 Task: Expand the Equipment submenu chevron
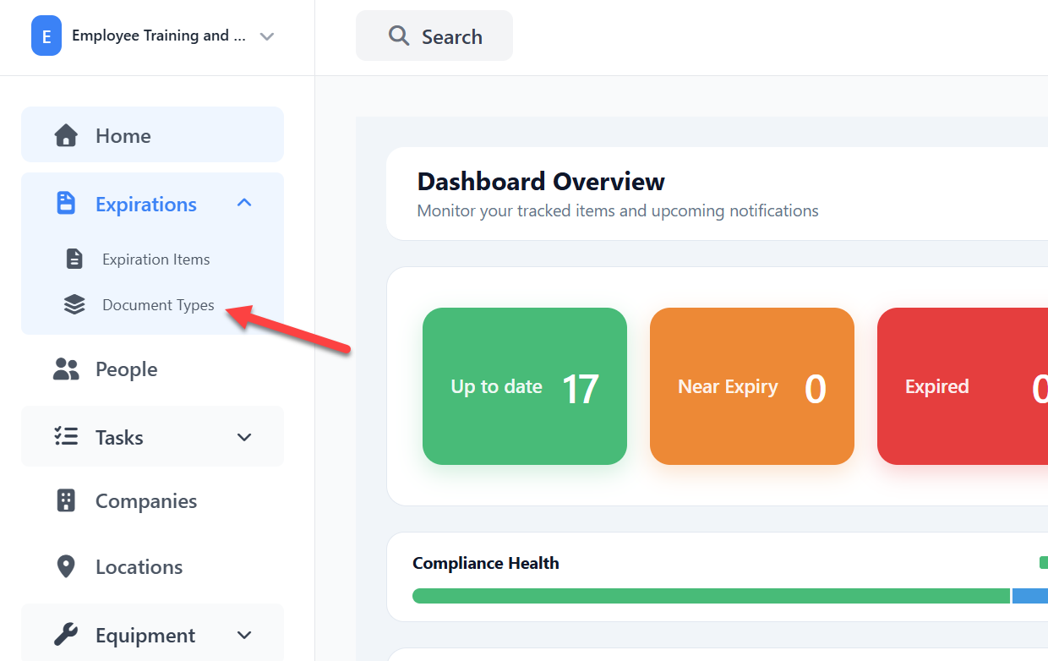pyautogui.click(x=245, y=635)
